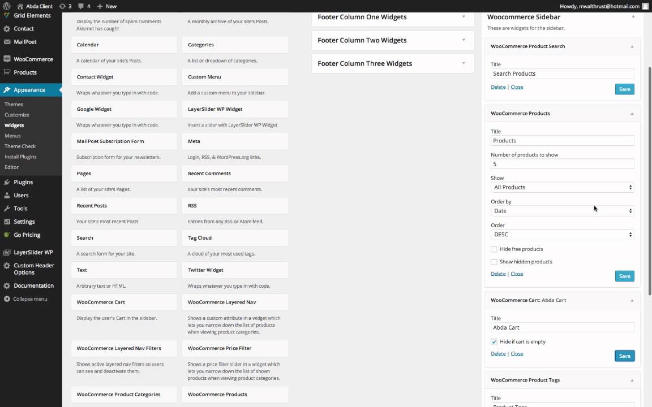The image size is (652, 407).
Task: Select the Twitter Widget available widget
Action: [235, 270]
